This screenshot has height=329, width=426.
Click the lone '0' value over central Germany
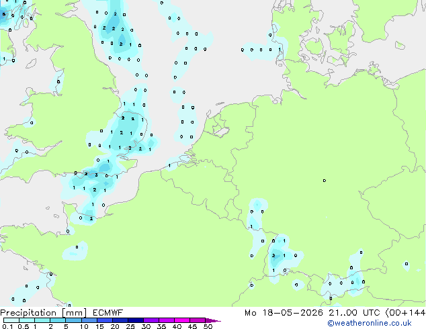pos(325,181)
